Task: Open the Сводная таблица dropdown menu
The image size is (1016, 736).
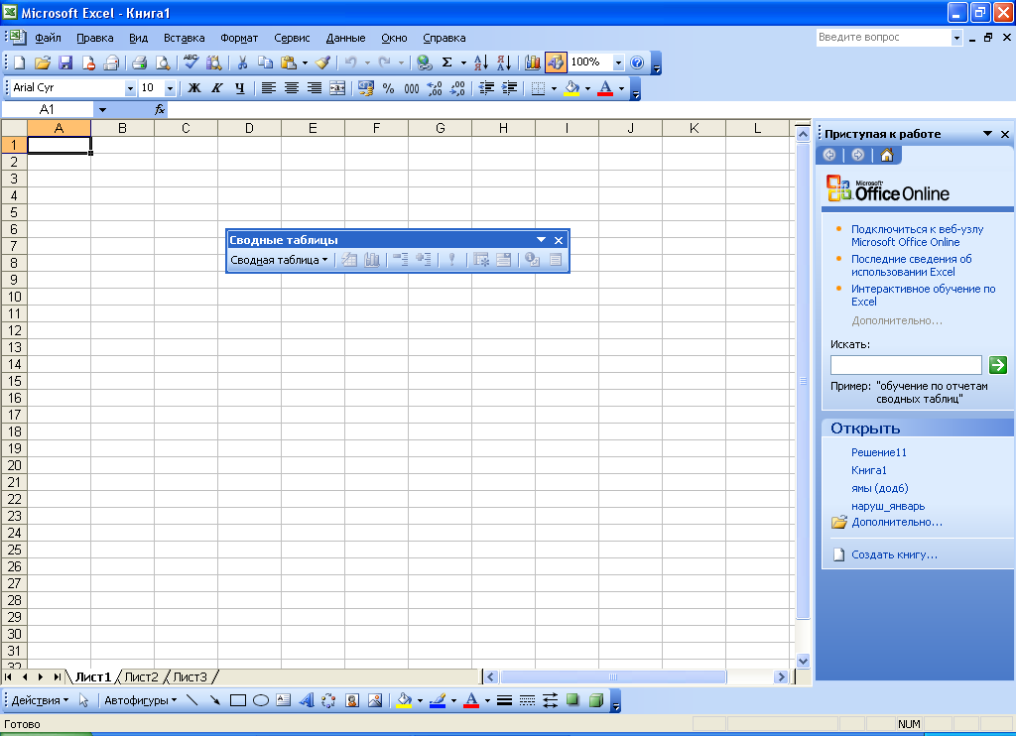Action: pos(279,260)
